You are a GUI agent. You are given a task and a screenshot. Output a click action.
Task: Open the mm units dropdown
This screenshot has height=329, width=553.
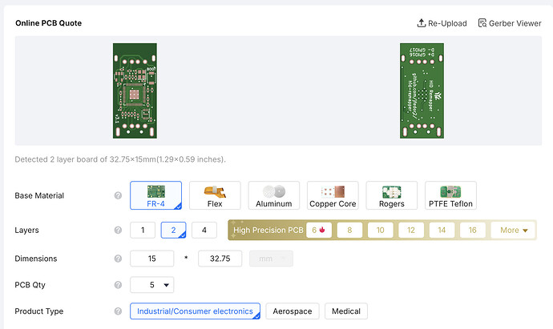(x=271, y=259)
